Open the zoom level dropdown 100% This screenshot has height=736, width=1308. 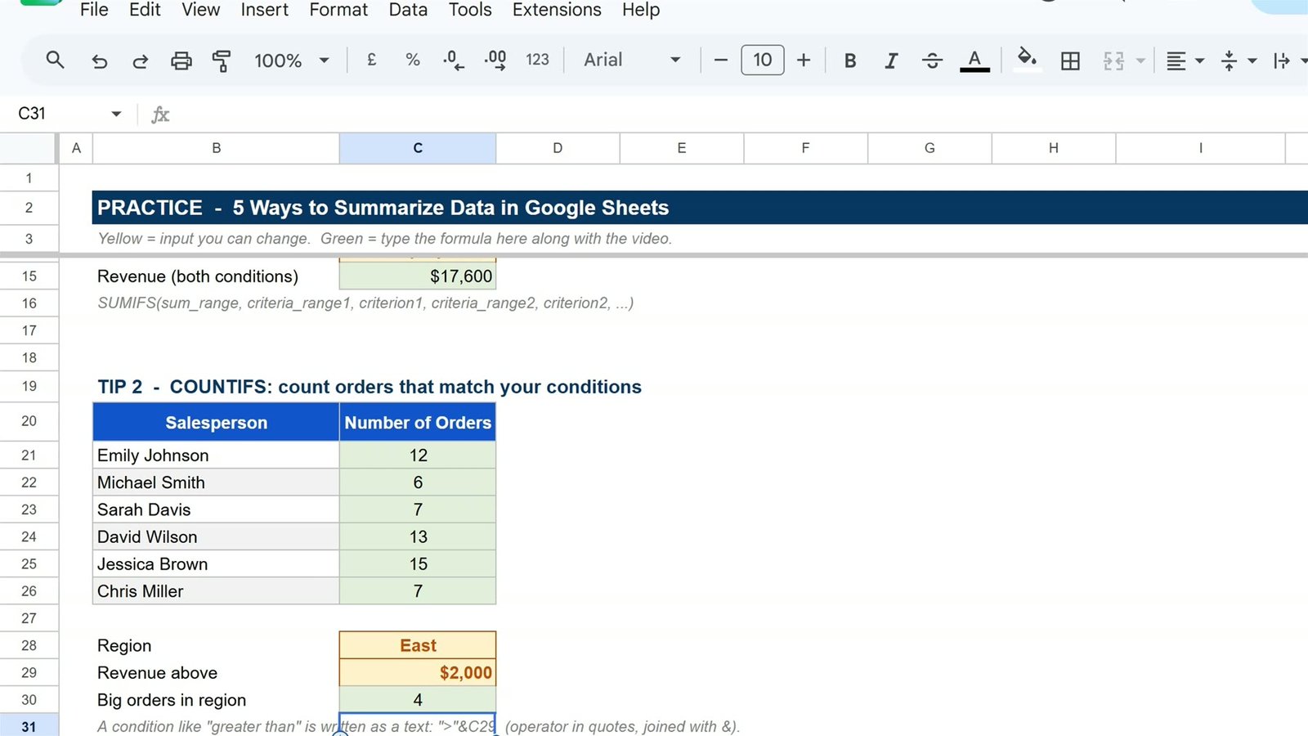tap(292, 61)
